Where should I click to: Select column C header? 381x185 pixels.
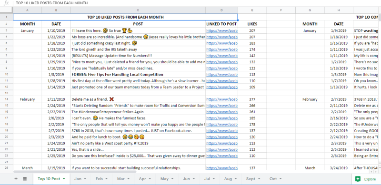click(138, 10)
